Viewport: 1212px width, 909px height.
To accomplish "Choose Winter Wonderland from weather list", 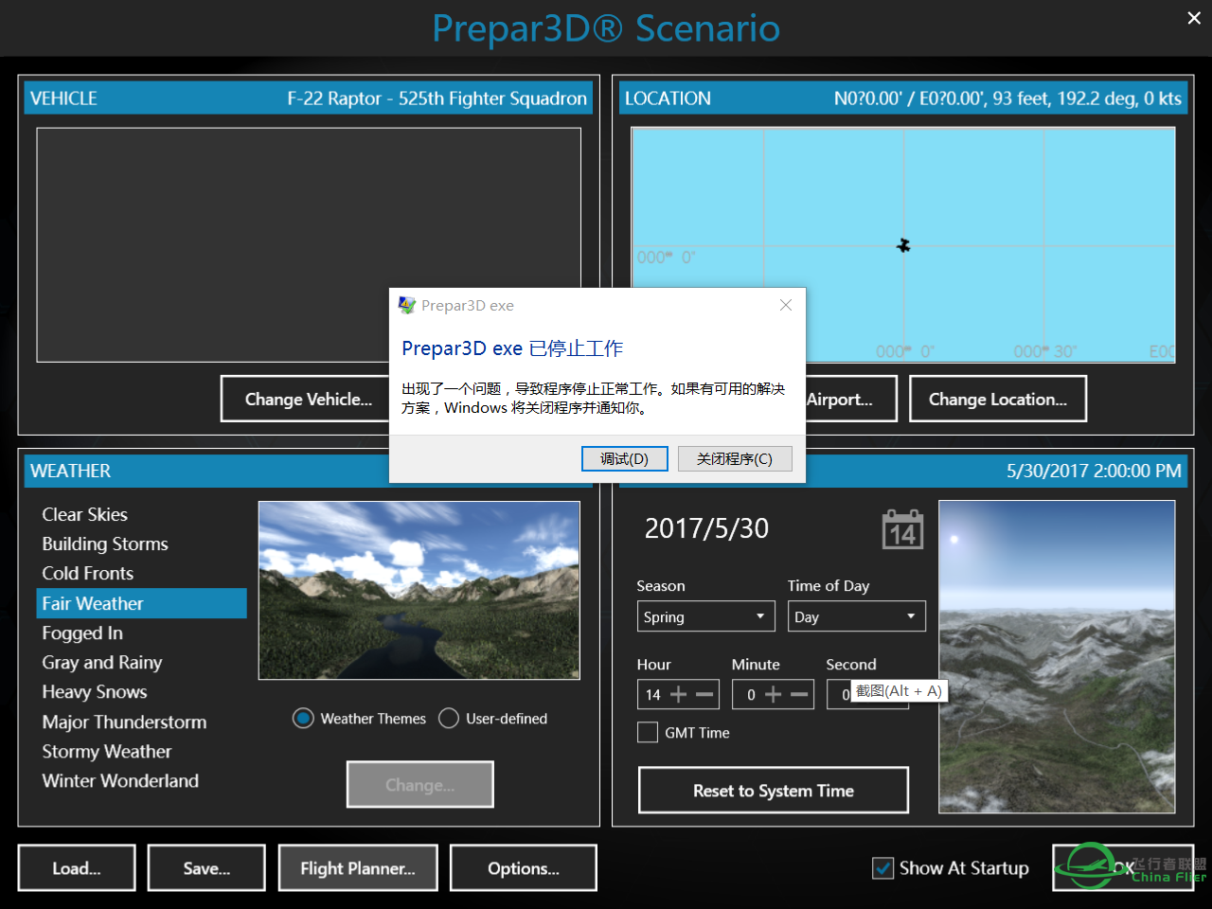I will pos(120,781).
